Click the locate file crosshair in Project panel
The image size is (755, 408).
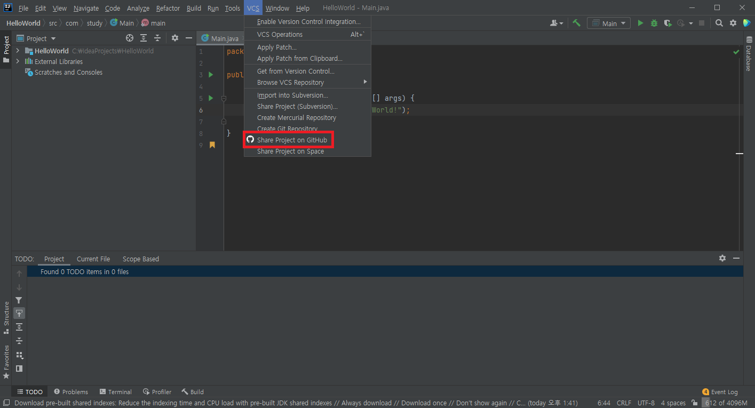click(130, 38)
